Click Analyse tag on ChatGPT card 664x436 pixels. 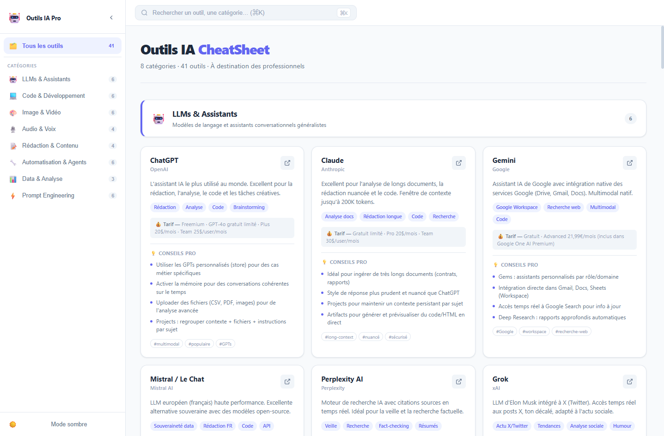click(194, 208)
